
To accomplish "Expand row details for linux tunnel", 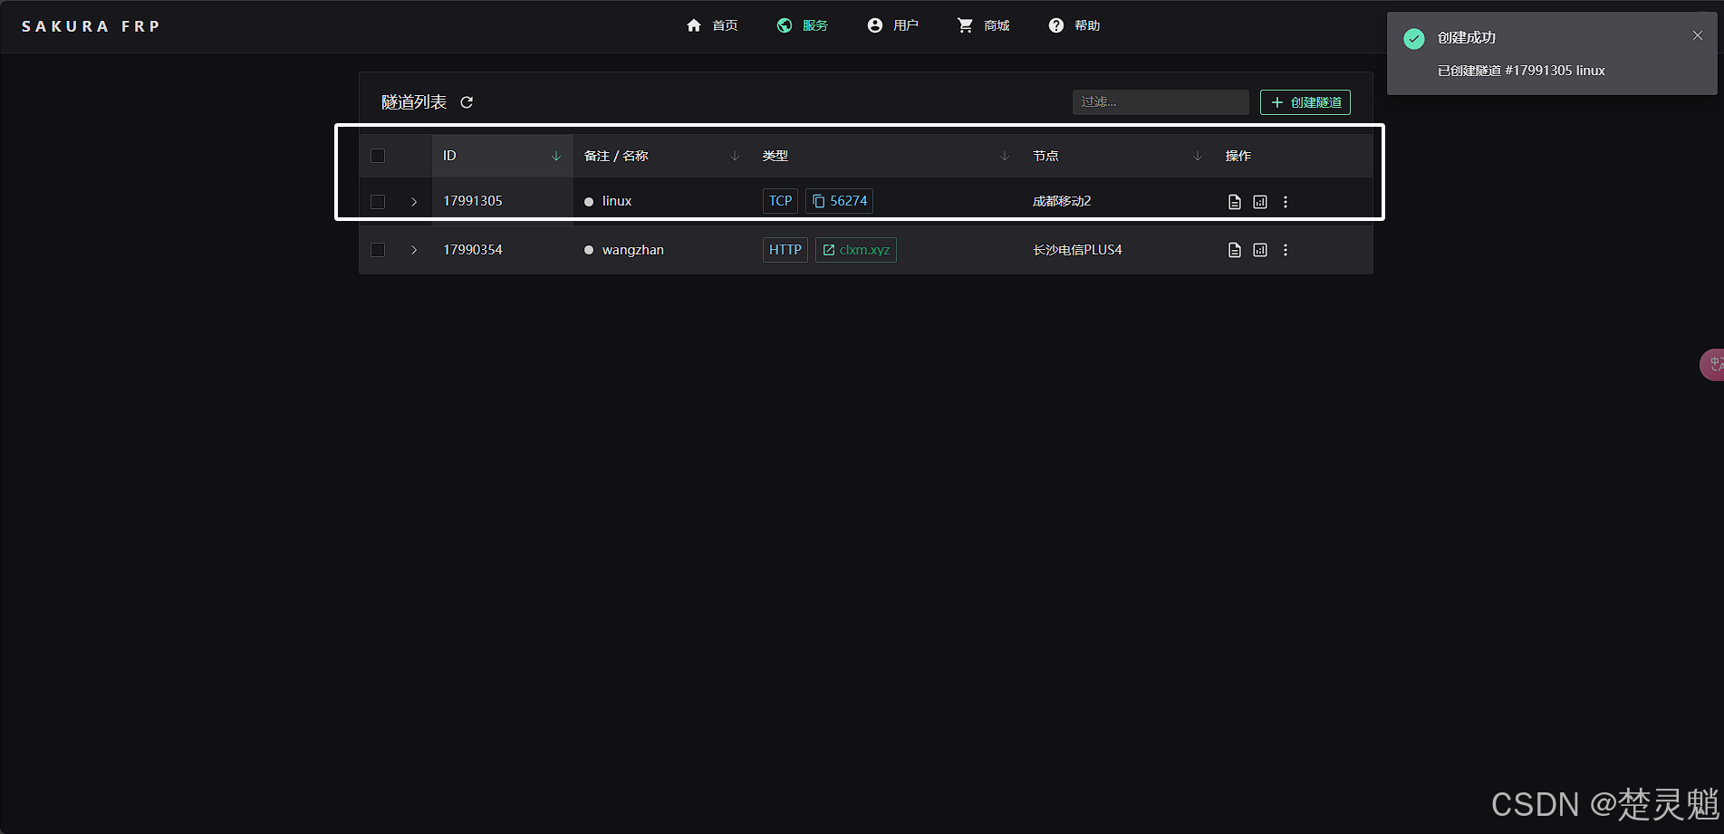I will (414, 202).
